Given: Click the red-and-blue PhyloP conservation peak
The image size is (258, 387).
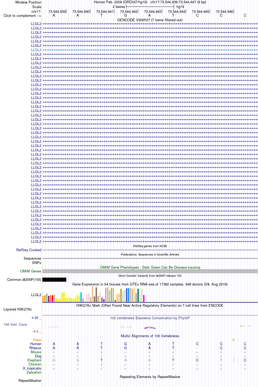Looking at the screenshot, I should coord(150,327).
